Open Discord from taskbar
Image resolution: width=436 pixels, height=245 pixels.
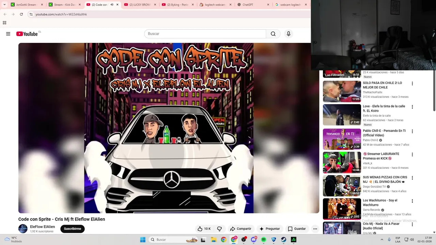pyautogui.click(x=254, y=240)
